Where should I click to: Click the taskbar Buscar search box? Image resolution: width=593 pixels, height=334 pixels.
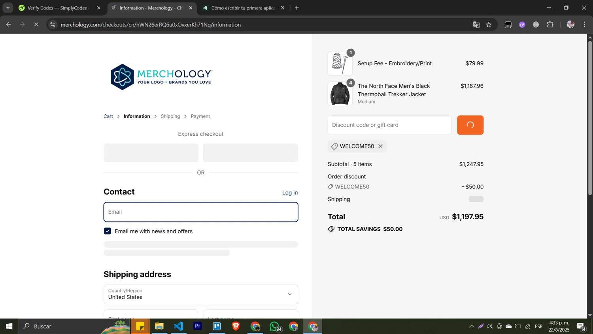click(74, 326)
